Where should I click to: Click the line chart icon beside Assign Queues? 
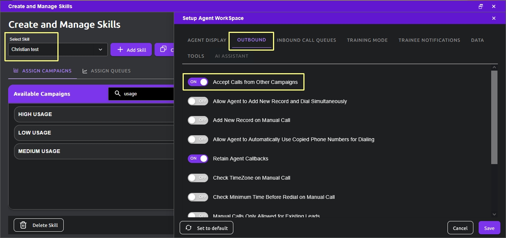[x=85, y=71]
